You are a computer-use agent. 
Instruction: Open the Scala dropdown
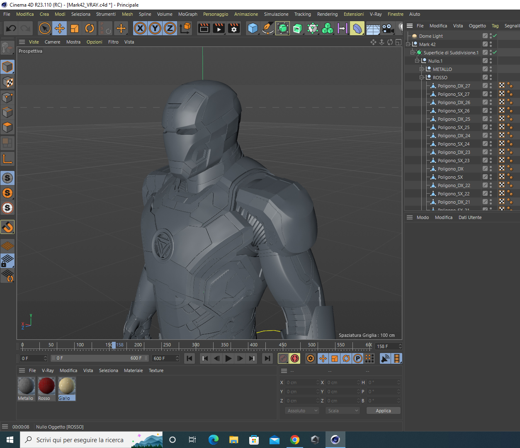point(343,411)
